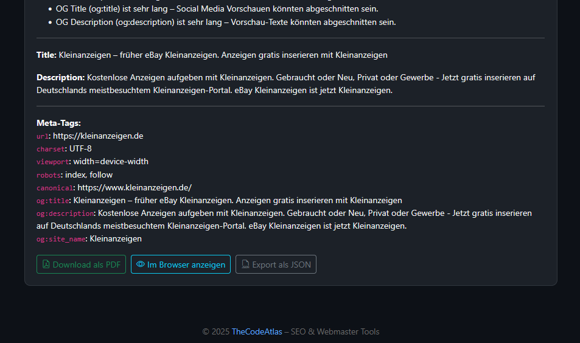The height and width of the screenshot is (343, 580).
Task: Select the url value https://kleinanzeigen.de
Action: click(98, 136)
